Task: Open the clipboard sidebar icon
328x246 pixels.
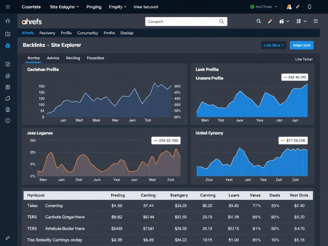Action: coord(8,110)
